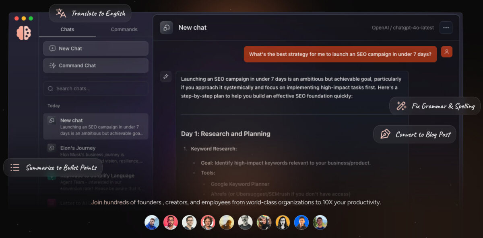
Task: Click the user avatar icon next to the question
Action: point(446,51)
